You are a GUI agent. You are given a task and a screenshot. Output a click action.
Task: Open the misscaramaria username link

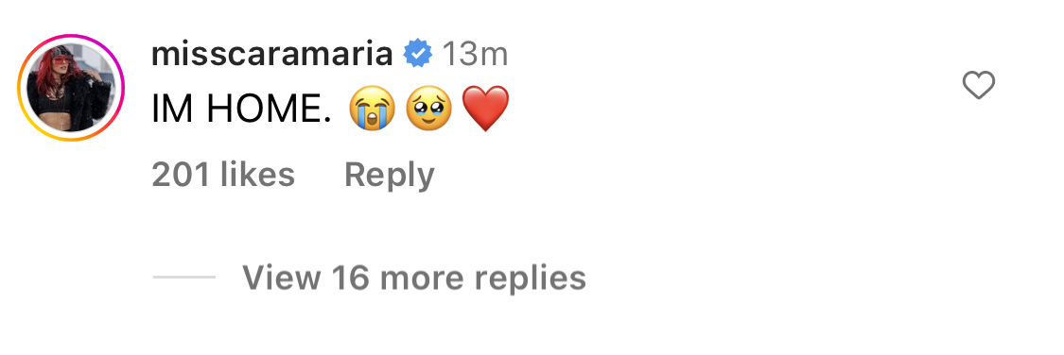point(272,55)
